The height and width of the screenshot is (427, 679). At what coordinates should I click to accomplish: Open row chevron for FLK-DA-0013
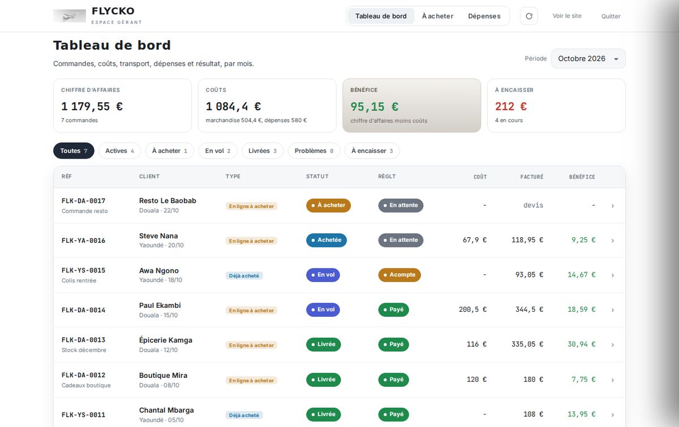pos(612,345)
